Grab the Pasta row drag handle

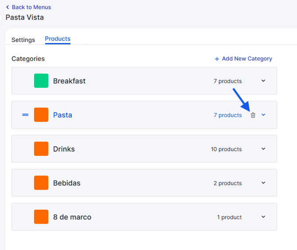click(x=25, y=115)
